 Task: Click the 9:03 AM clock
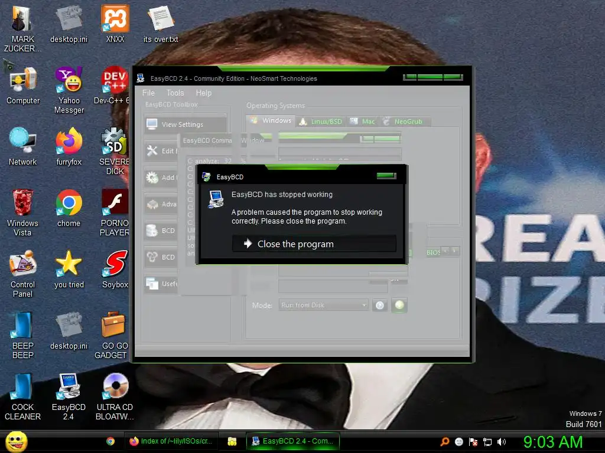553,442
